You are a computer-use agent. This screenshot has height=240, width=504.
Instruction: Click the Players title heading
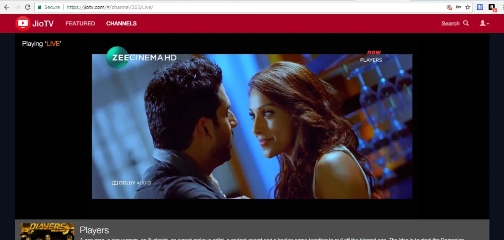pos(94,230)
